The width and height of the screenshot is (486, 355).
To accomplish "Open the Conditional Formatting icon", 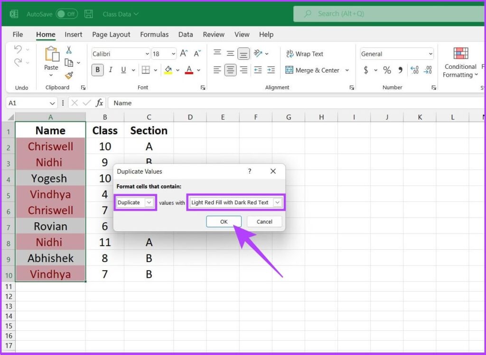I will (459, 62).
